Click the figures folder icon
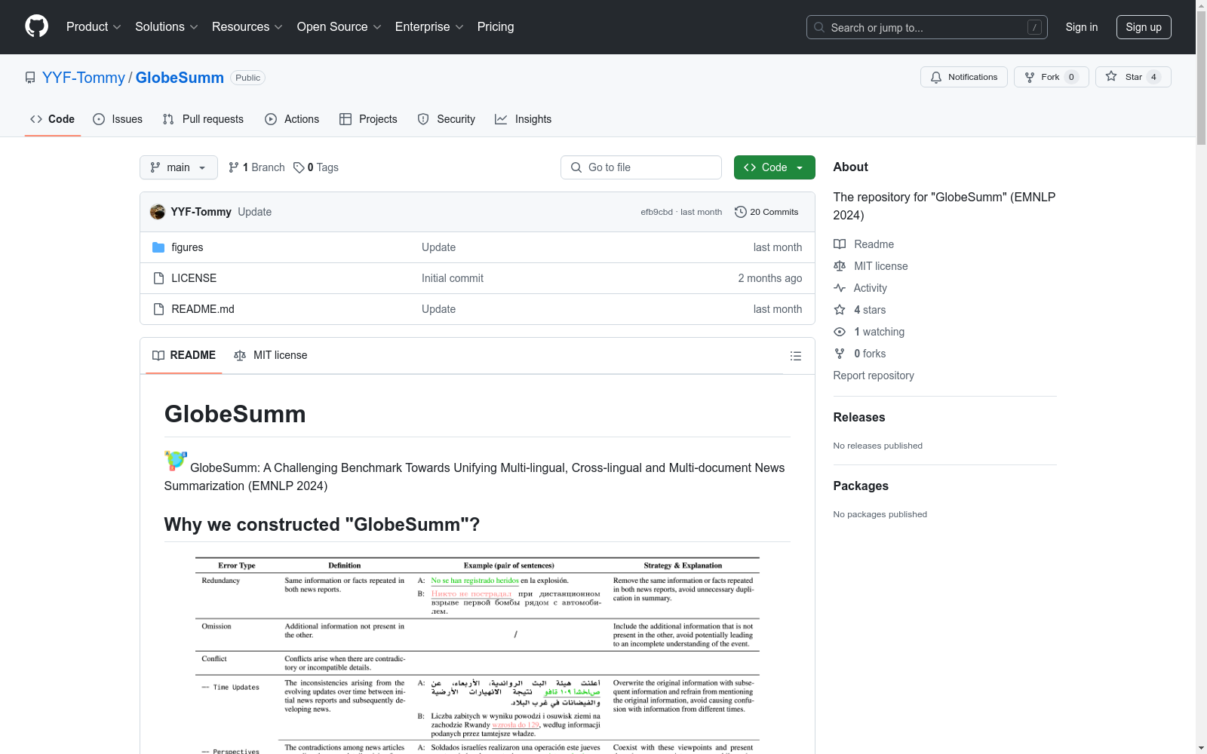Screen dimensions: 1207x754 pyautogui.click(x=158, y=247)
